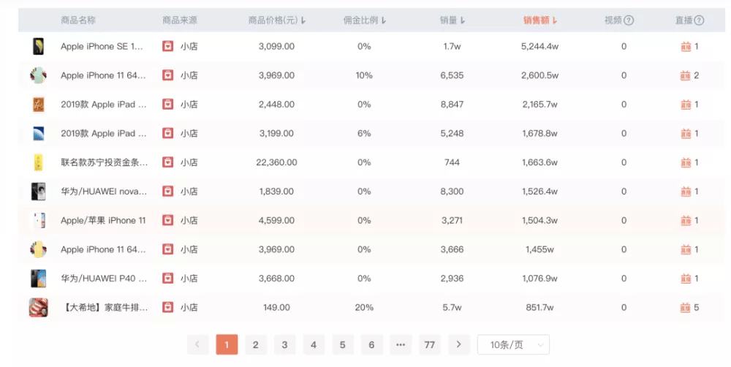Click 744 sales volume cell
The width and height of the screenshot is (731, 367).
pyautogui.click(x=452, y=162)
